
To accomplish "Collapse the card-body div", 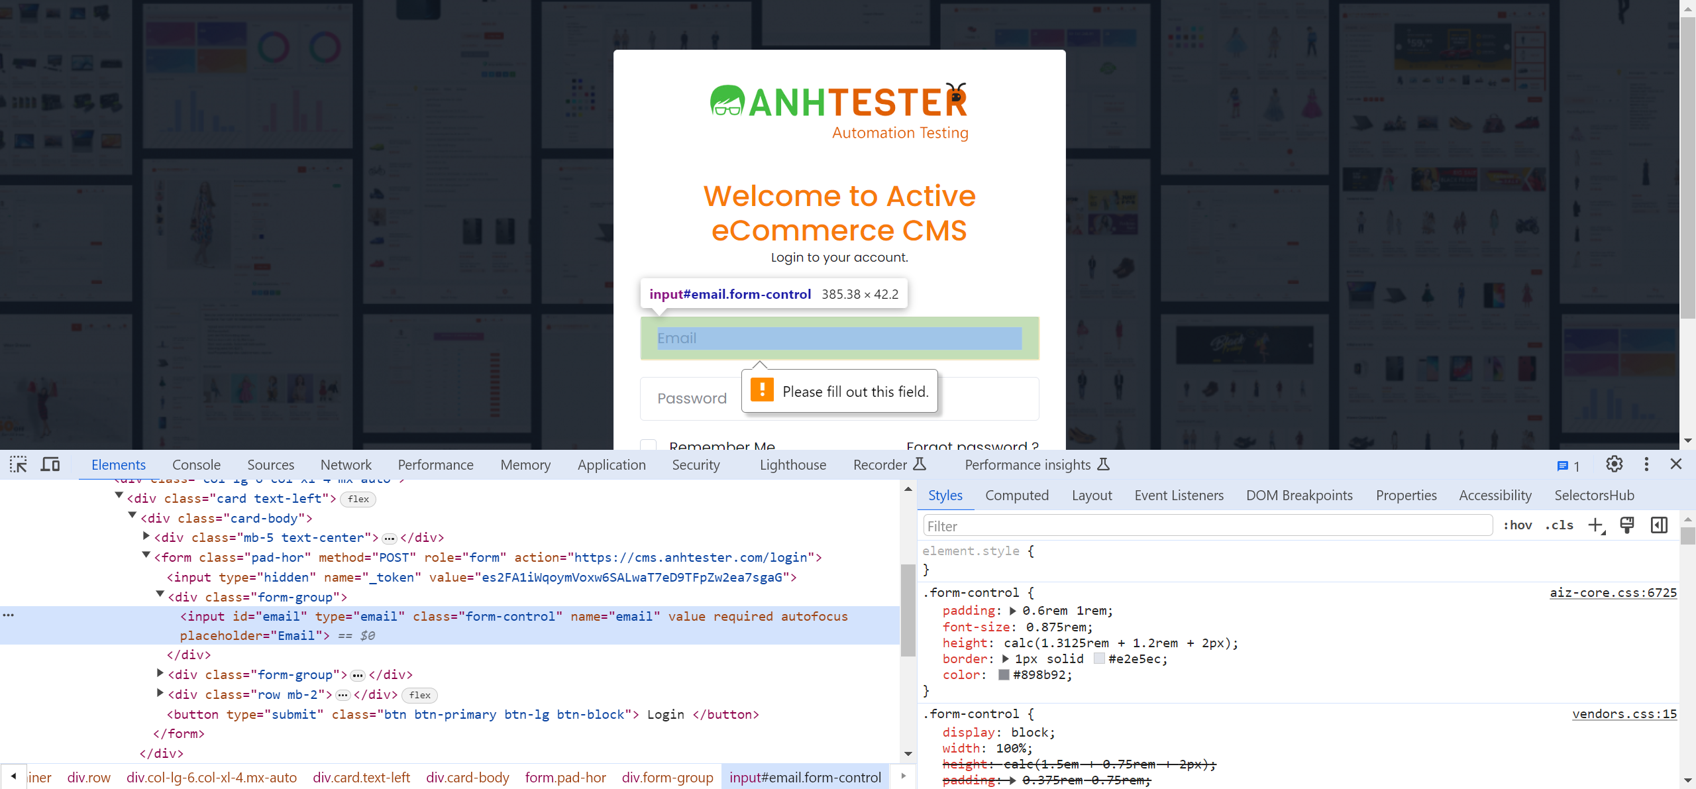I will point(132,516).
